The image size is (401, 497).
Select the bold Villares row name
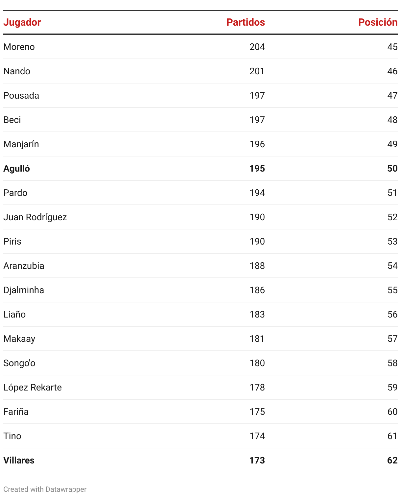pos(19,461)
